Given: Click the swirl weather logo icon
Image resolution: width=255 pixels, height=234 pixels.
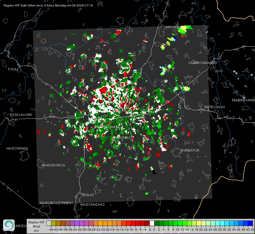Looking at the screenshot, I should tap(9, 225).
